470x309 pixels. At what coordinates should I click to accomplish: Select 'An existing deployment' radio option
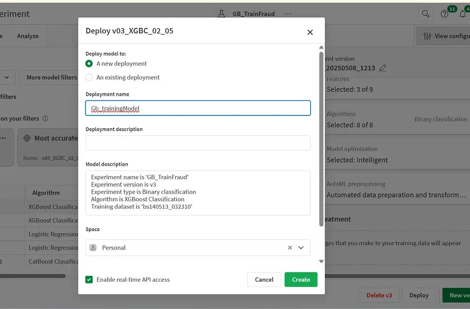point(89,77)
